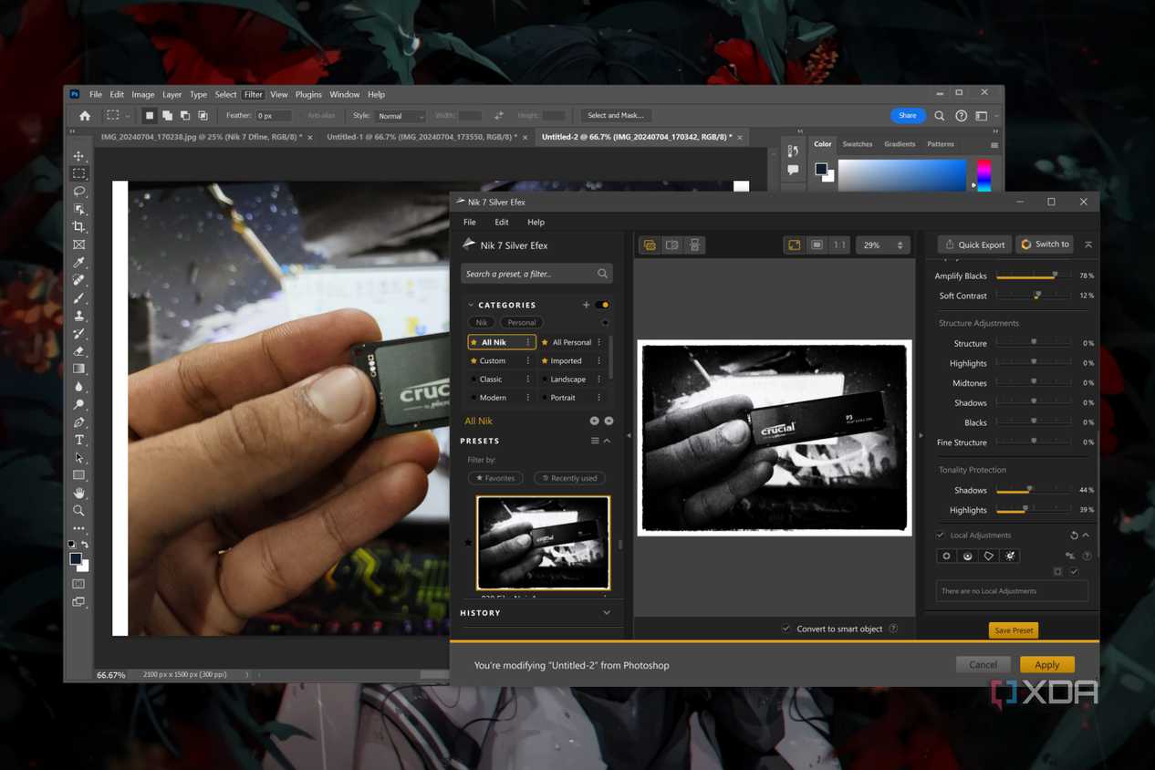Click Select and Mask button in Photoshop
Viewport: 1155px width, 770px height.
pyautogui.click(x=616, y=116)
